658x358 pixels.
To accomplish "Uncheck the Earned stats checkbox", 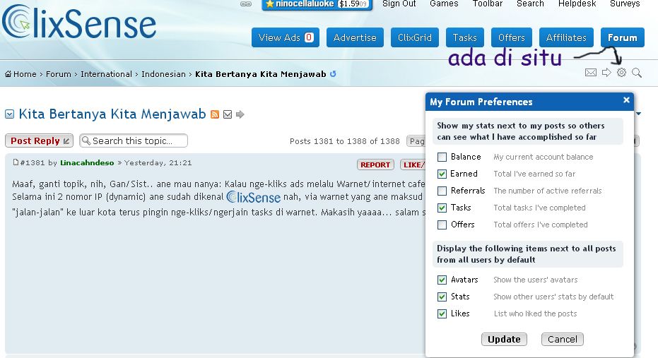I will 442,174.
